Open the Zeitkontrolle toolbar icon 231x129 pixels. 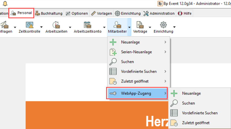pyautogui.click(x=29, y=25)
